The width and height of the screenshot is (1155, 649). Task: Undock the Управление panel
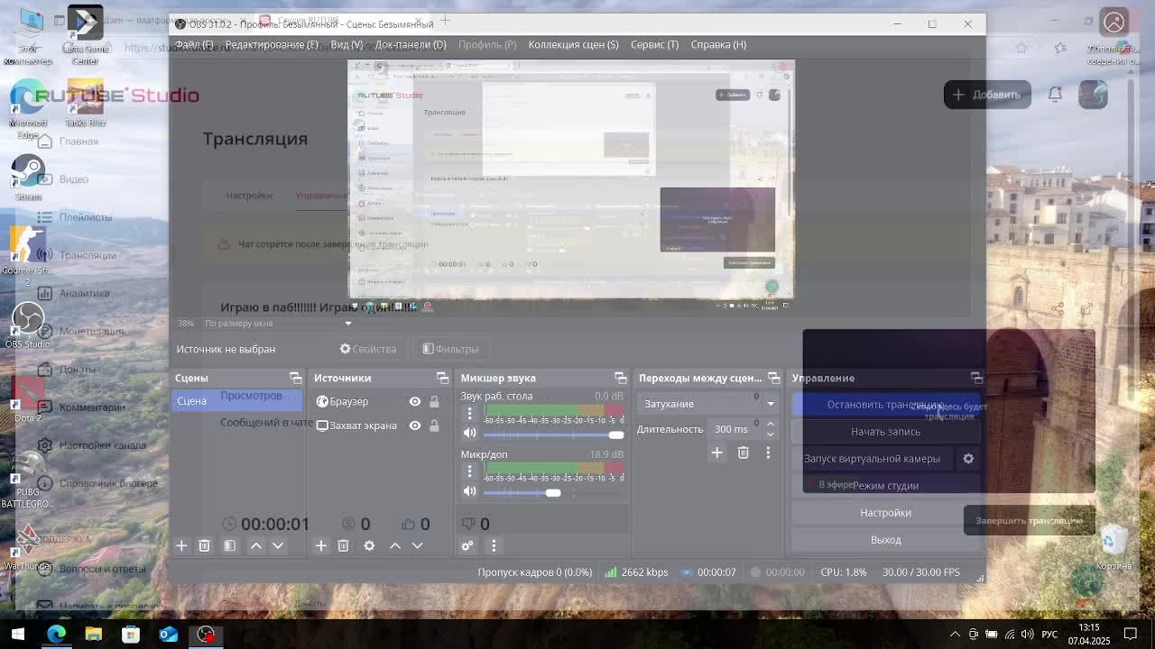[976, 378]
